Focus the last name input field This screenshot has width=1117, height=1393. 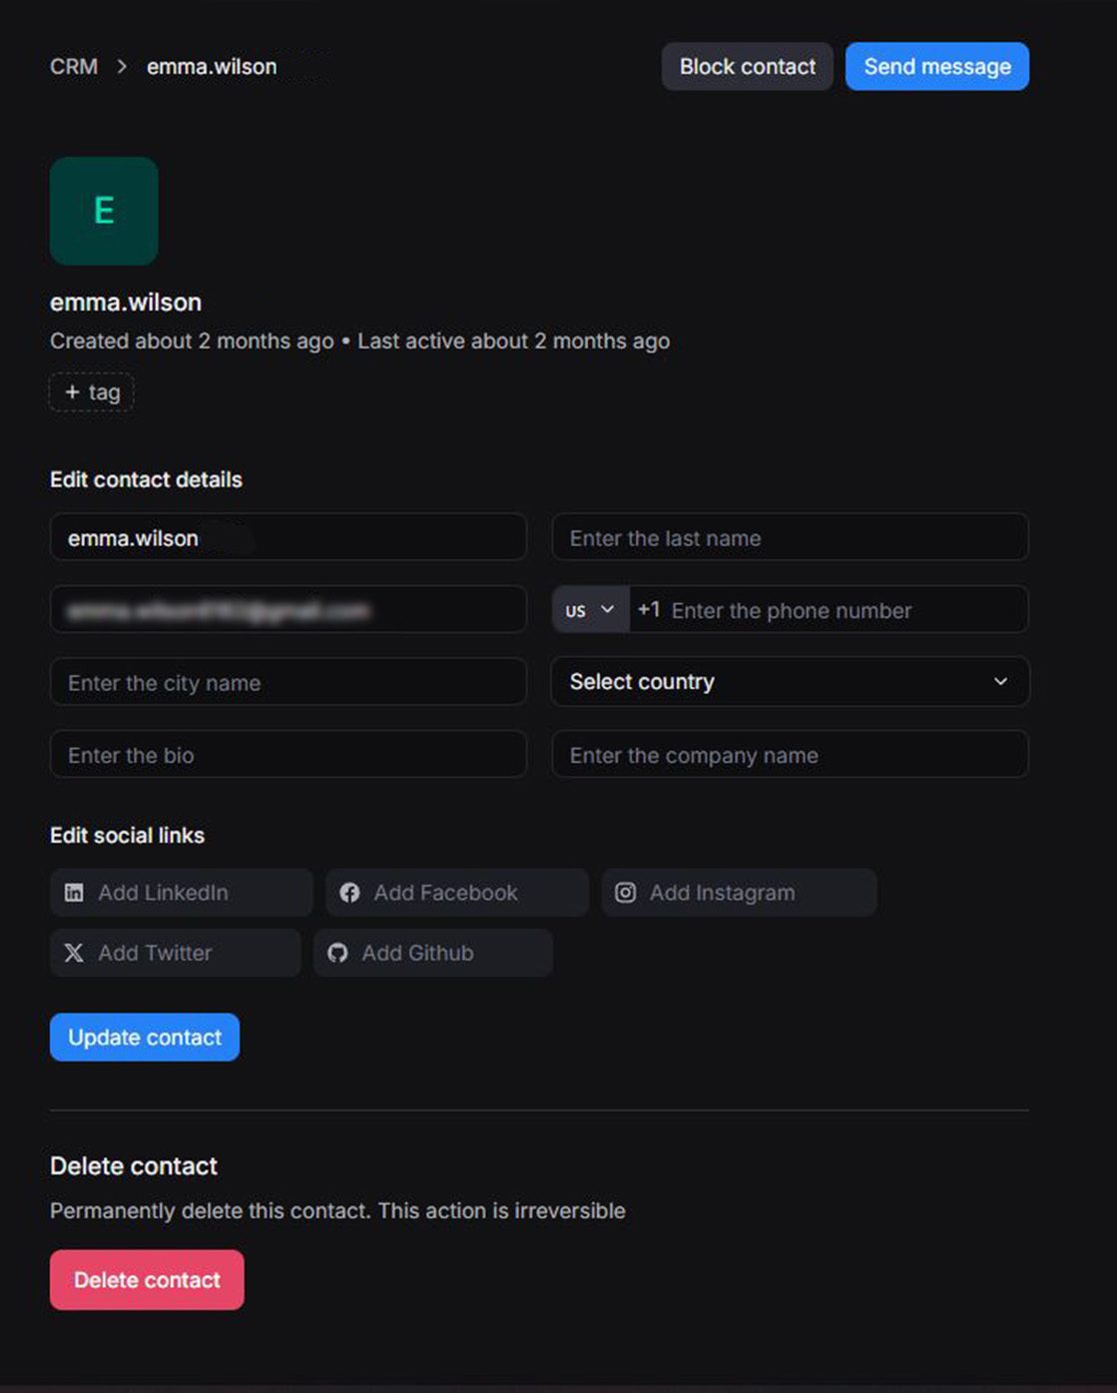point(790,537)
